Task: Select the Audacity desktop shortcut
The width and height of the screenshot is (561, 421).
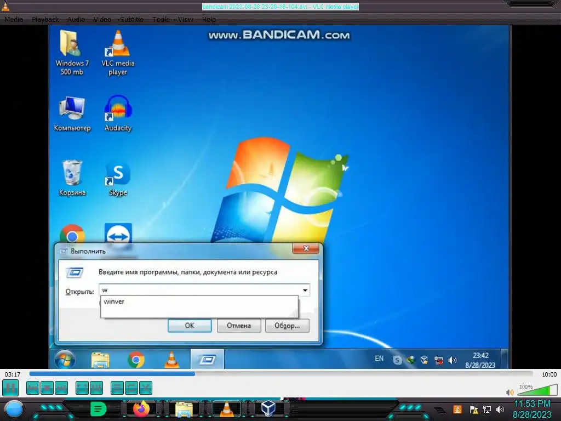Action: click(118, 114)
